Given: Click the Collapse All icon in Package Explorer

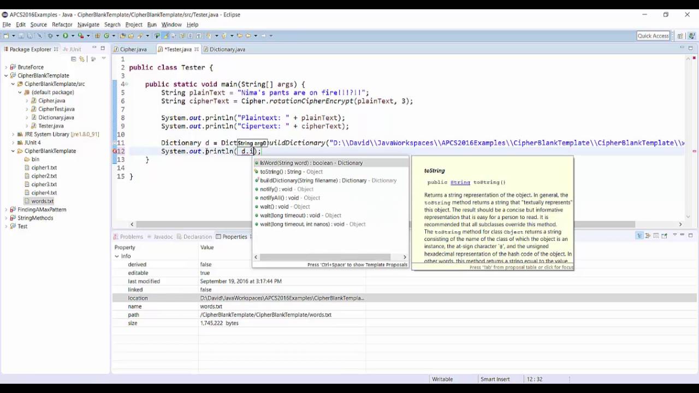Looking at the screenshot, I should [x=73, y=58].
